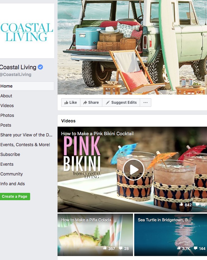This screenshot has height=260, width=207.
Task: Go to the Photos sidebar tab
Action: tap(7, 115)
